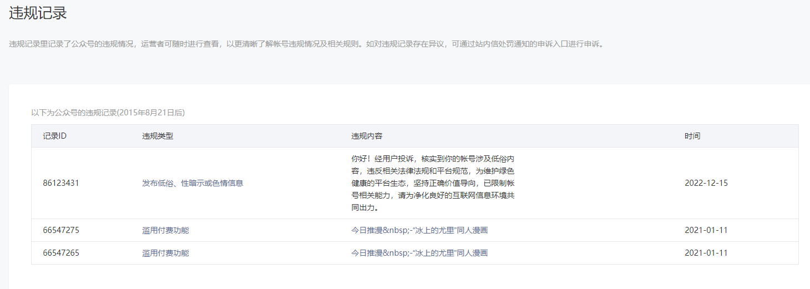Image resolution: width=810 pixels, height=289 pixels.
Task: Click the 违规记录 page title
Action: click(x=38, y=13)
